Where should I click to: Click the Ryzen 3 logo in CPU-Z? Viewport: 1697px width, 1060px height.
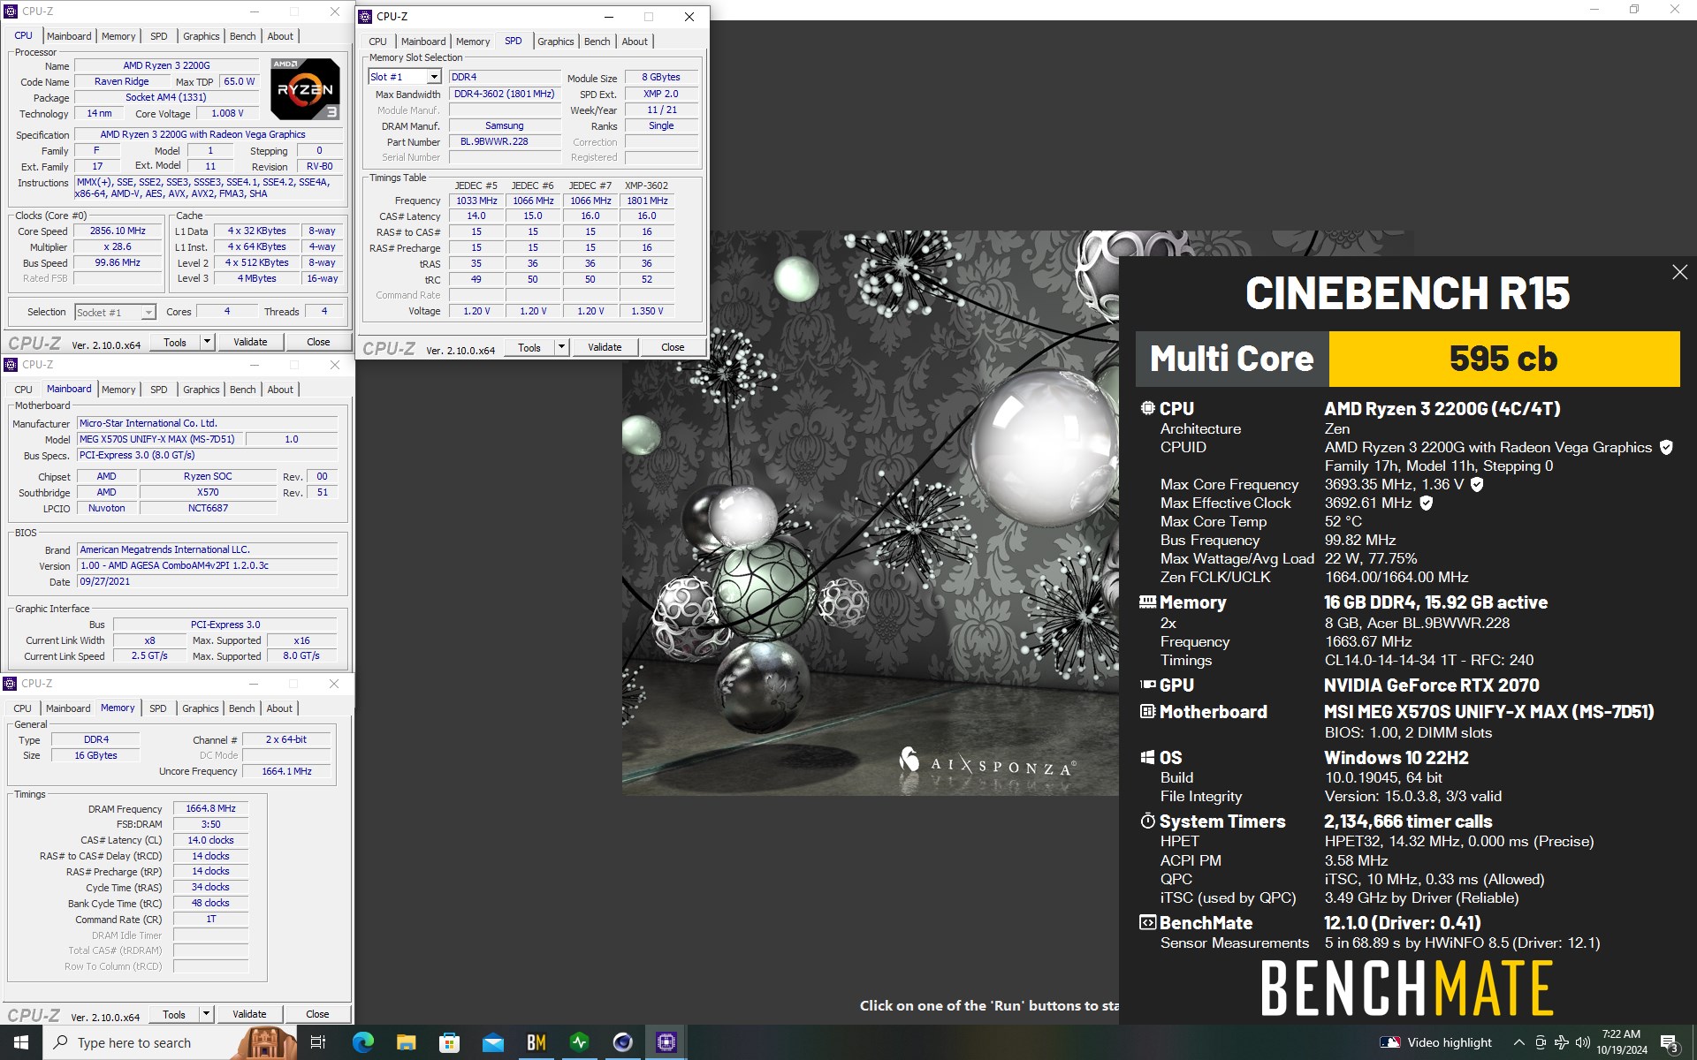[x=305, y=89]
